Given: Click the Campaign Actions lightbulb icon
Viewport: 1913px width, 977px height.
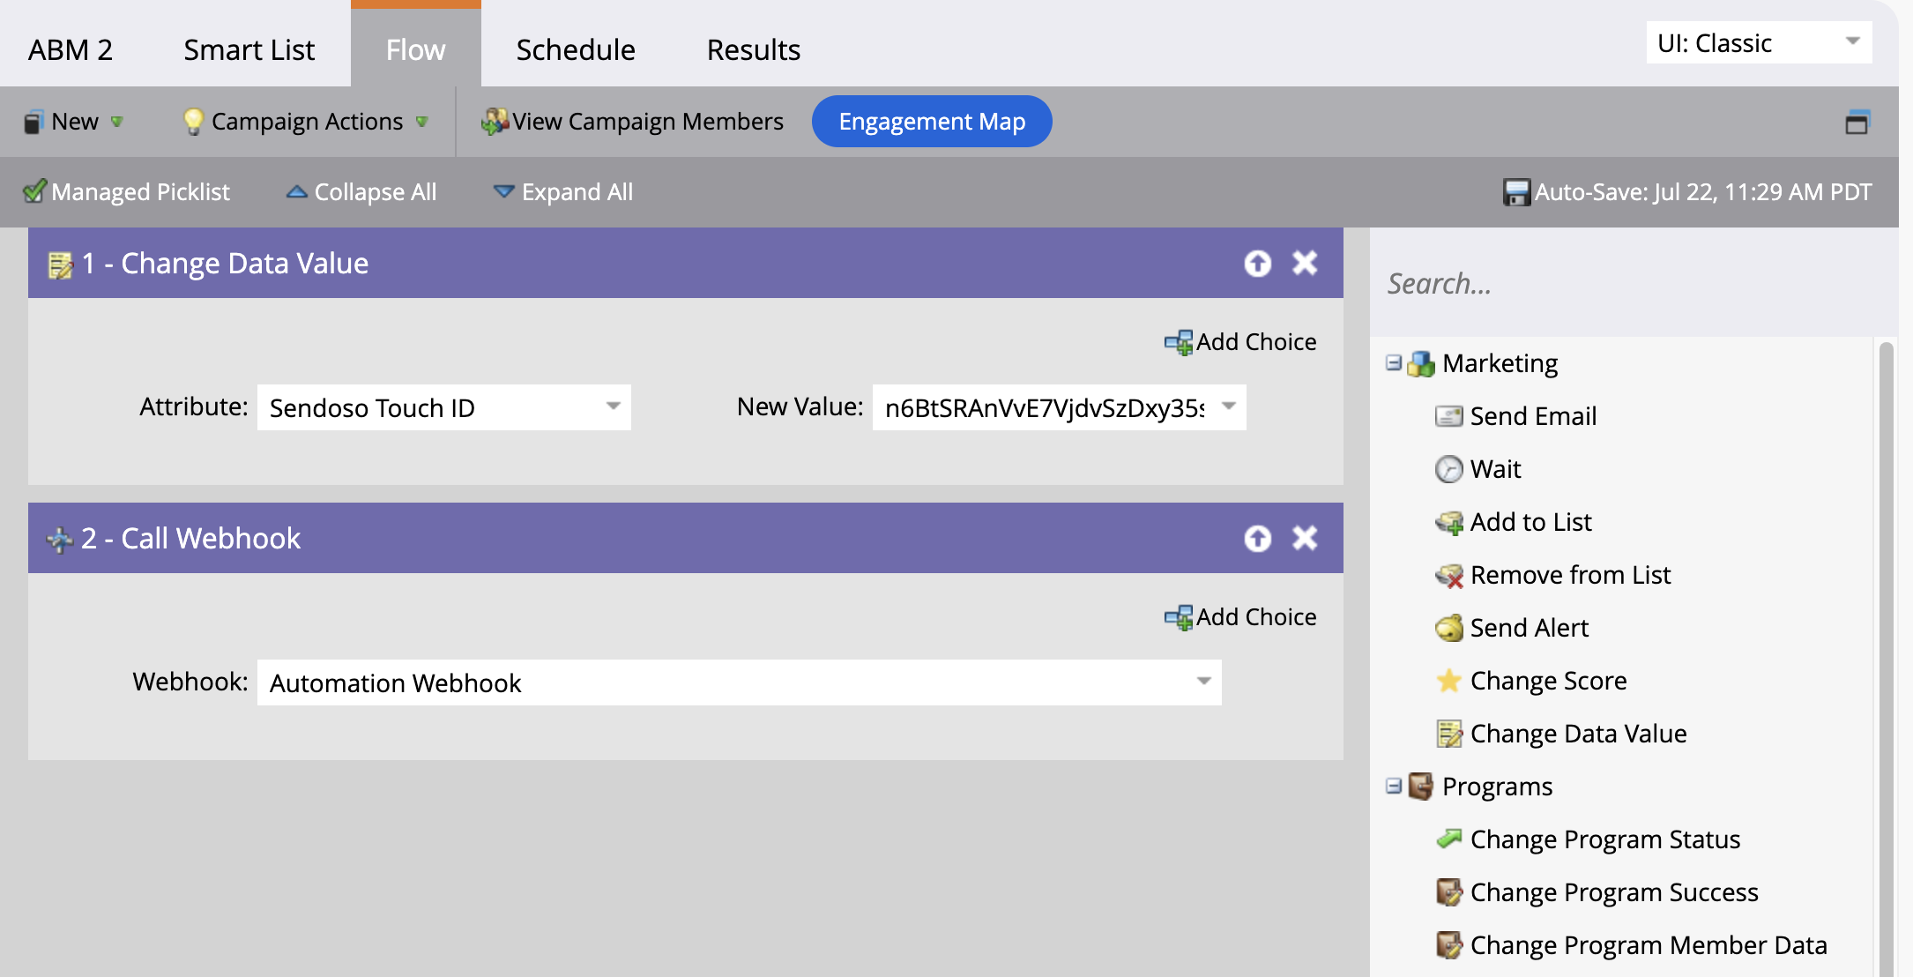Looking at the screenshot, I should pyautogui.click(x=193, y=122).
